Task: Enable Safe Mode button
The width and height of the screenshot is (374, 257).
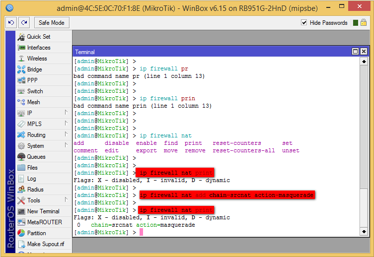Action: coord(52,23)
